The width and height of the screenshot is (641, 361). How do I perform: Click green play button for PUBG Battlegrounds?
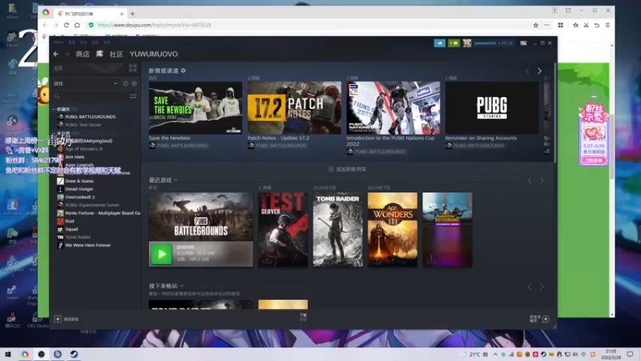click(x=162, y=254)
